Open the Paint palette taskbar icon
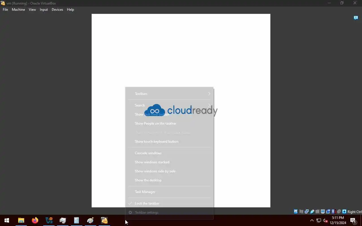The width and height of the screenshot is (362, 226). [x=90, y=220]
